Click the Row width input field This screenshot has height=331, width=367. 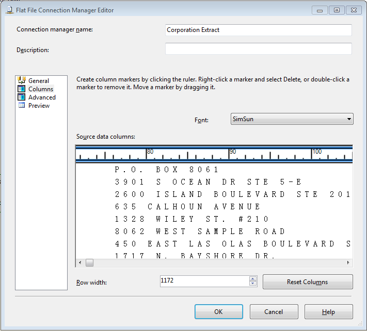coord(204,281)
